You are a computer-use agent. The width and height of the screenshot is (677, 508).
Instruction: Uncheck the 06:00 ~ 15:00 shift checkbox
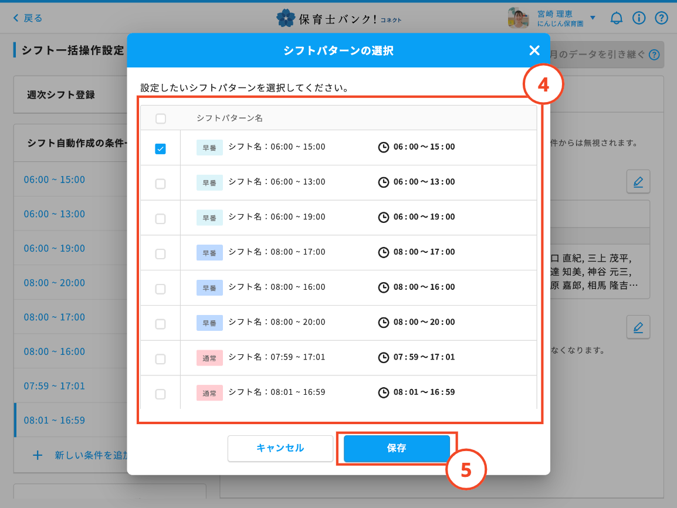tap(160, 149)
